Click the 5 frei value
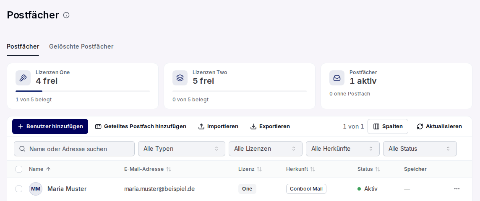Viewport: 480px width, 201px height. pos(203,81)
